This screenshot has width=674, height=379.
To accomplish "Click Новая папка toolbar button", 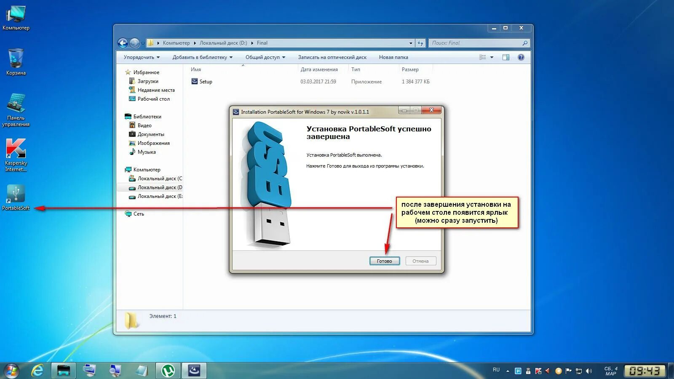I will tap(393, 57).
